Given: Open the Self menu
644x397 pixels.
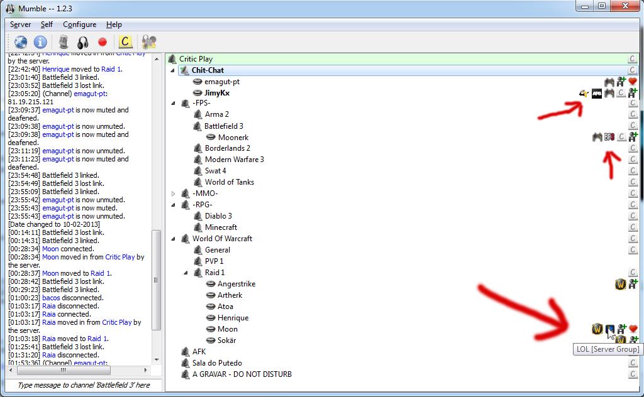Looking at the screenshot, I should 47,24.
